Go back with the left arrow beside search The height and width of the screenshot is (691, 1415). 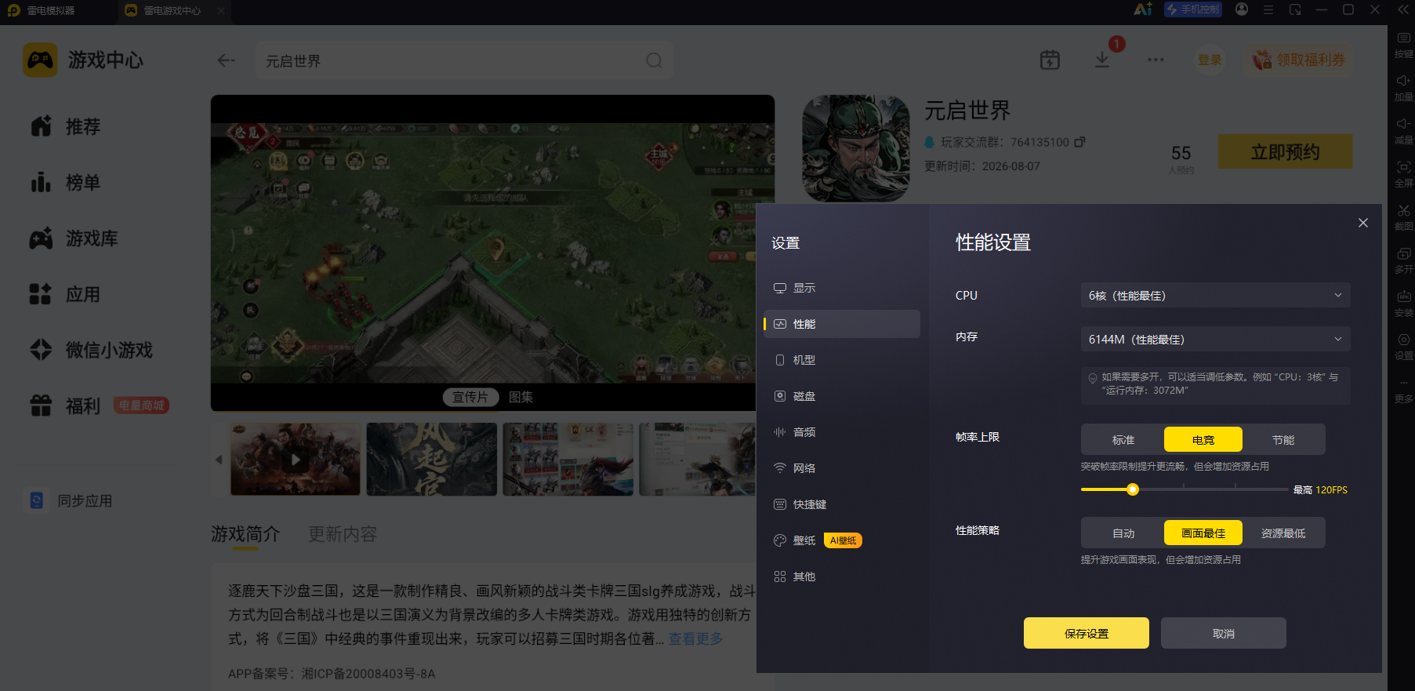[x=227, y=60]
